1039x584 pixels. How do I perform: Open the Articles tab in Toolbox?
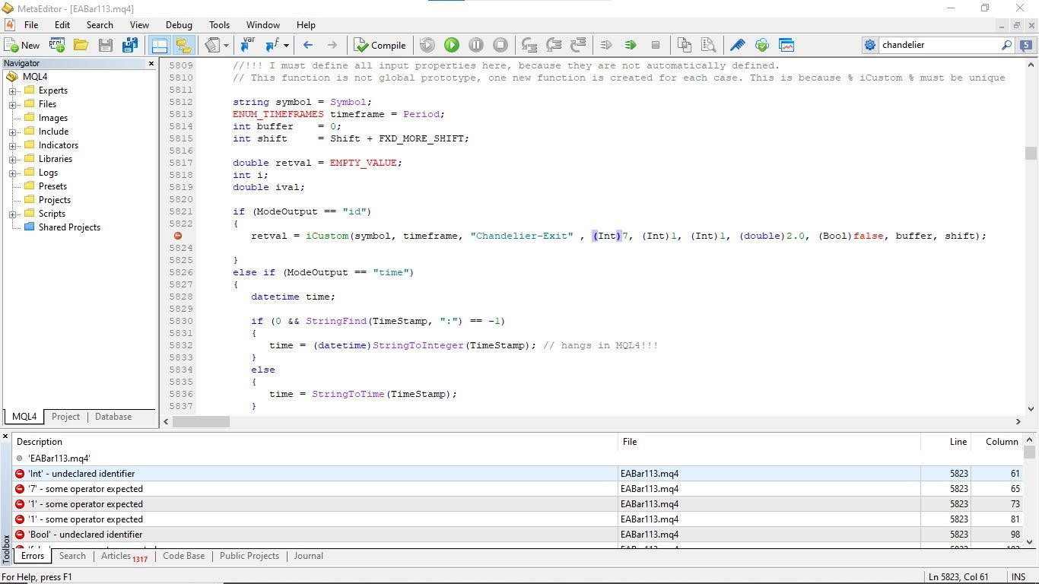click(x=124, y=556)
